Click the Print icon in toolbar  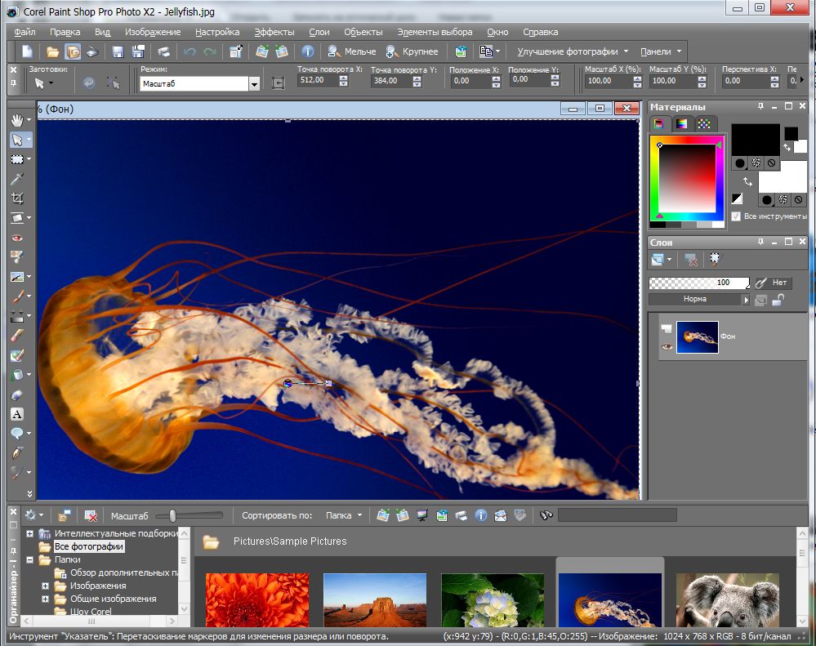[x=163, y=51]
